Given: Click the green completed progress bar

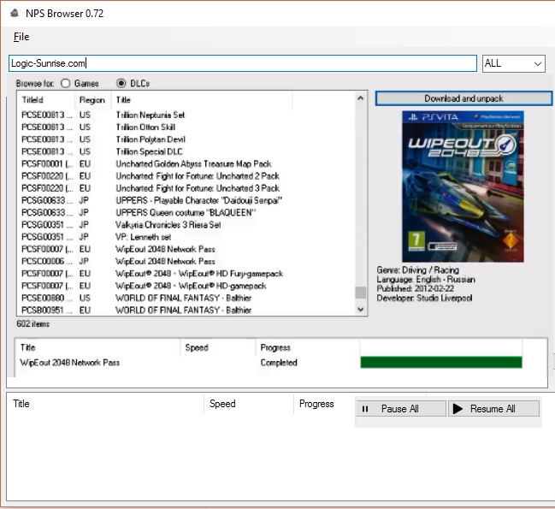Looking at the screenshot, I should pyautogui.click(x=441, y=363).
